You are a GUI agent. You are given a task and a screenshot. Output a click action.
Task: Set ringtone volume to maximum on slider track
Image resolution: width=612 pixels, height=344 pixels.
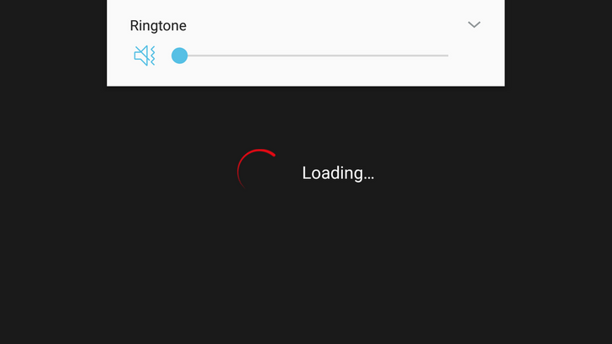pyautogui.click(x=447, y=56)
